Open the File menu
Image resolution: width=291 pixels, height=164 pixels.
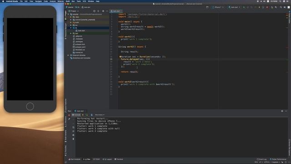point(21,1)
